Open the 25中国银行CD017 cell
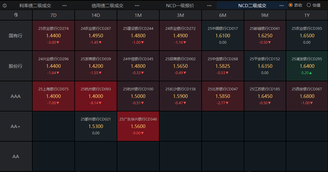Image resolution: width=328 pixels, height=172 pixels. 223,36
